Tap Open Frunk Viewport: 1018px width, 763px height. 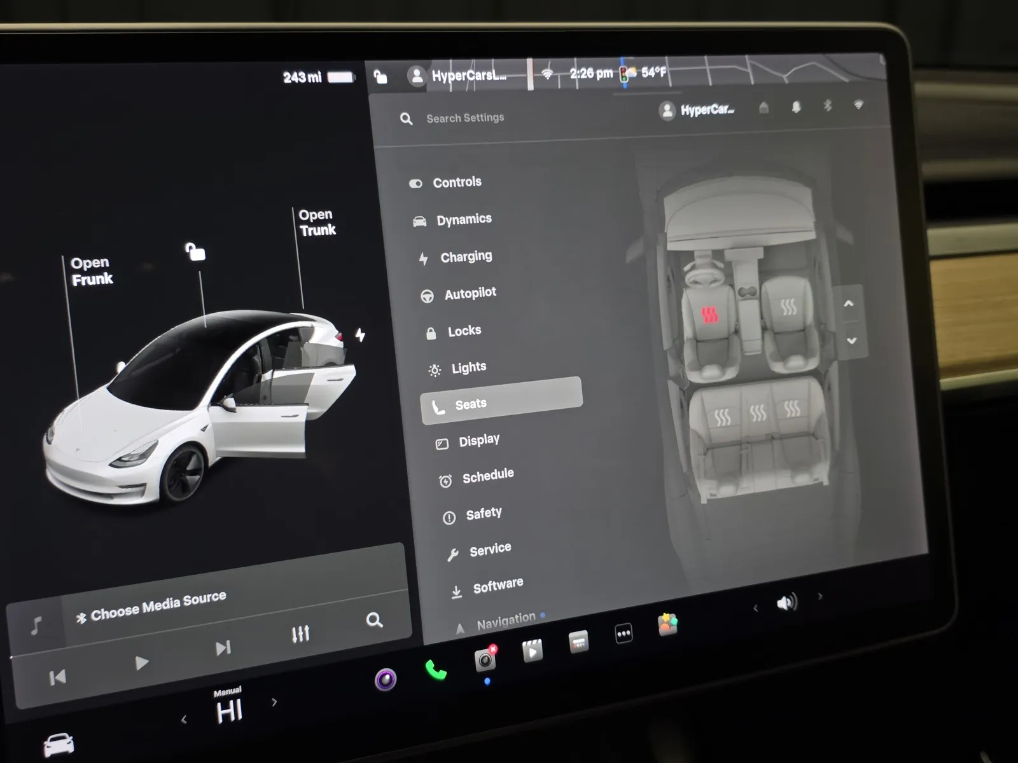pyautogui.click(x=92, y=271)
